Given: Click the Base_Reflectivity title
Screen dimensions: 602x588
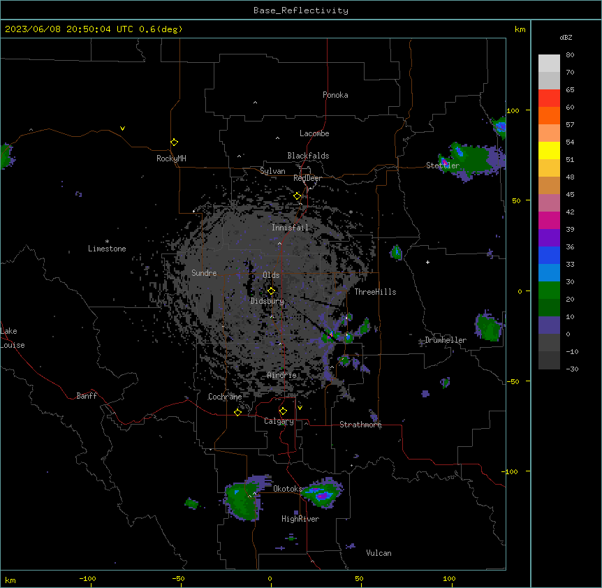Looking at the screenshot, I should [x=301, y=10].
